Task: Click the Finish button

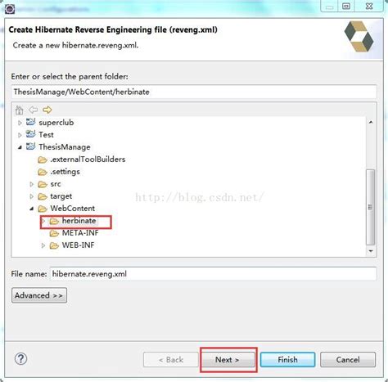Action: [x=287, y=360]
